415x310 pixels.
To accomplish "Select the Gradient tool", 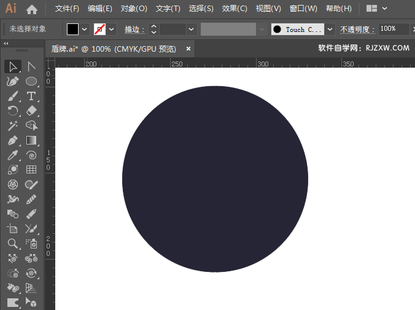I will click(x=31, y=140).
